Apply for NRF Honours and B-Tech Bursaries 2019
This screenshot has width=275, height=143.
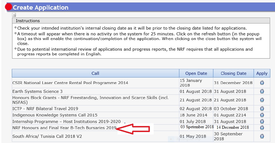click(x=262, y=128)
